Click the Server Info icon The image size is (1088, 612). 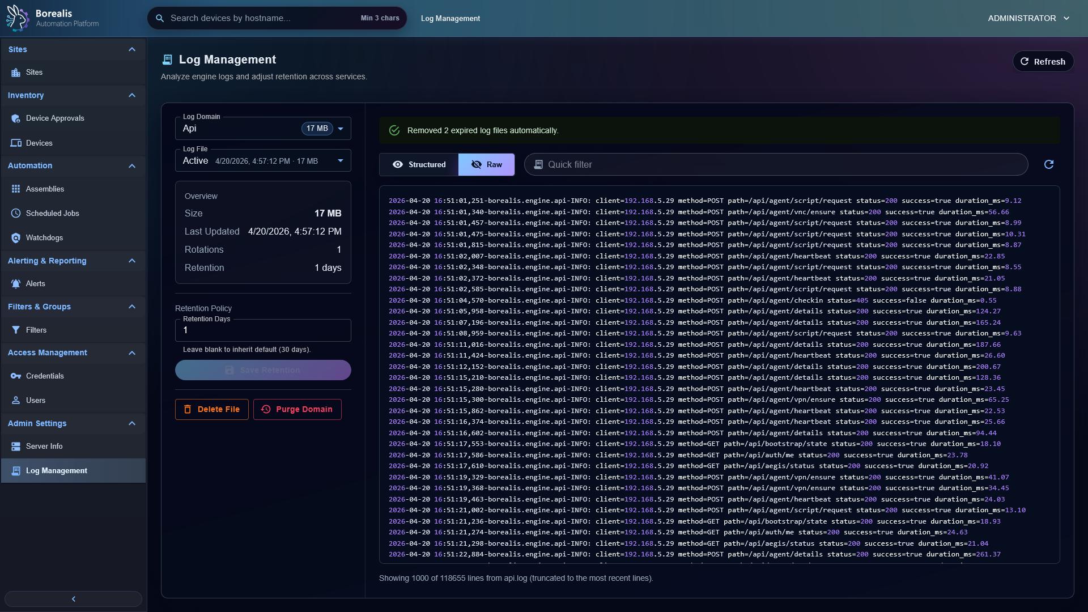[x=16, y=447]
